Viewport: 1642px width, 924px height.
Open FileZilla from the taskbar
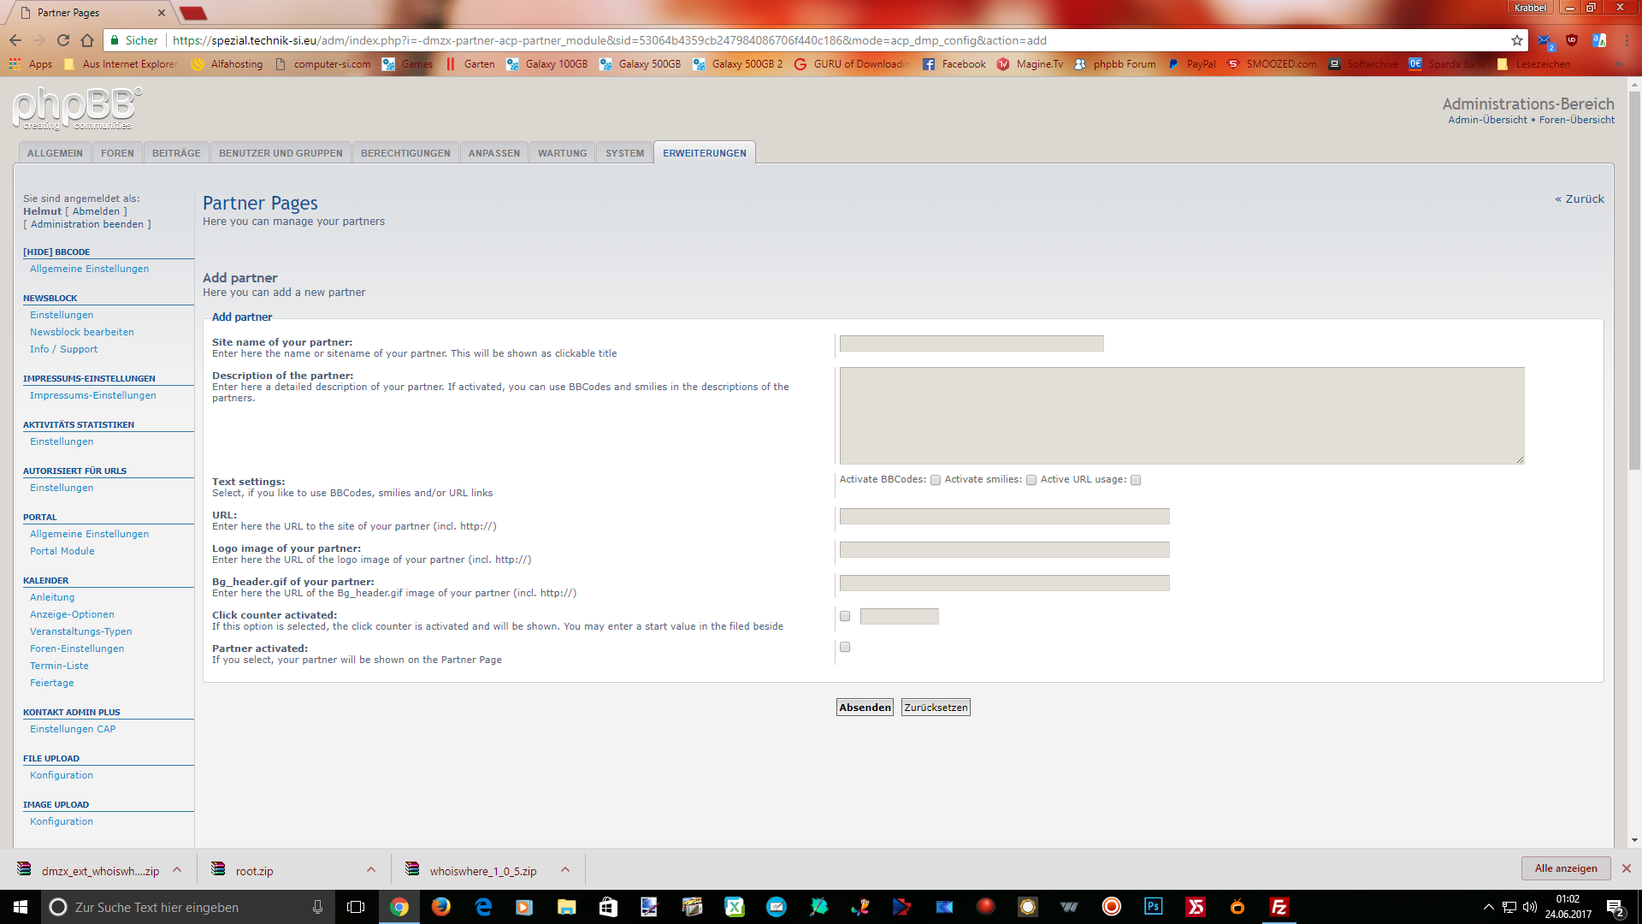pyautogui.click(x=1279, y=907)
